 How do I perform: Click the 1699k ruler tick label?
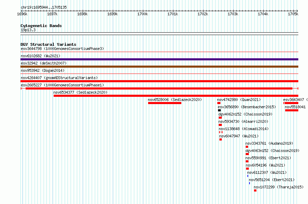[x=112, y=14]
